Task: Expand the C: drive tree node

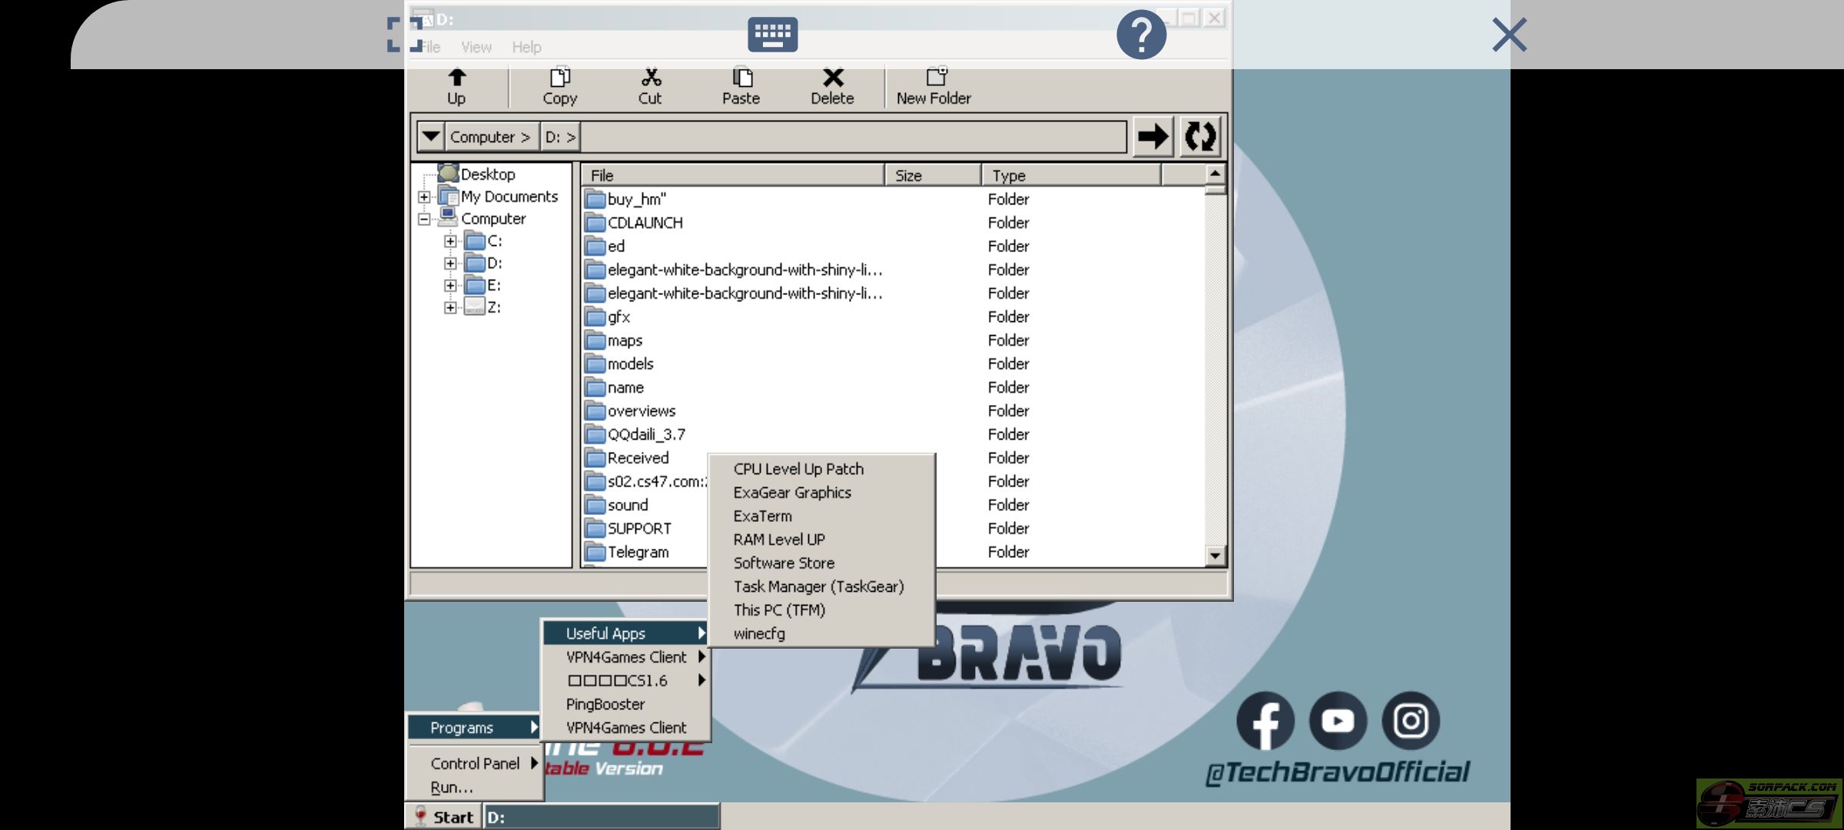Action: tap(450, 241)
